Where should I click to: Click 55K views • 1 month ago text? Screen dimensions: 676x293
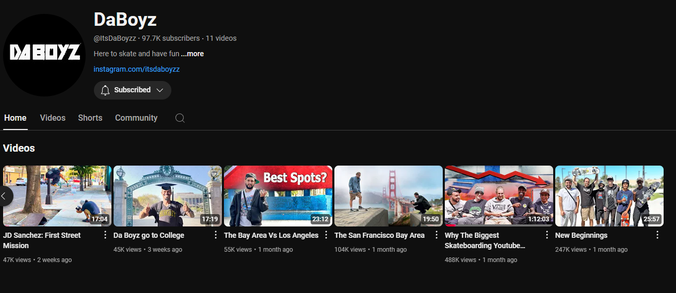(259, 250)
